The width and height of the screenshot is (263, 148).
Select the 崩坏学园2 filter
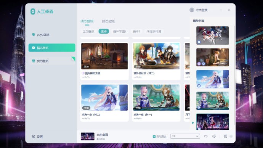pos(120,31)
